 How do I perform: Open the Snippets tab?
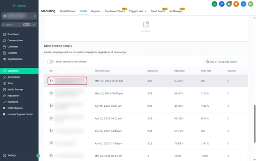pyautogui.click(x=96, y=11)
